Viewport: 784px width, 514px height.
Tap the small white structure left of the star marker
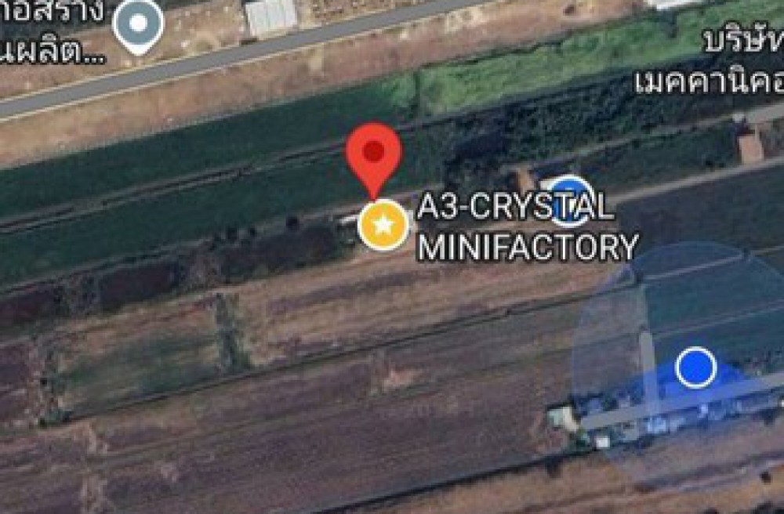coord(347,220)
